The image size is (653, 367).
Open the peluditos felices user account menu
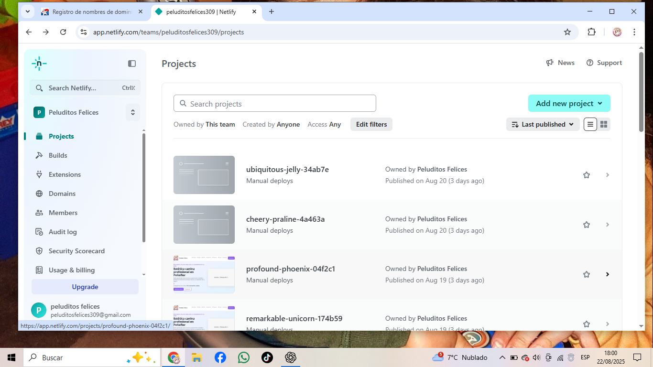pos(85,310)
